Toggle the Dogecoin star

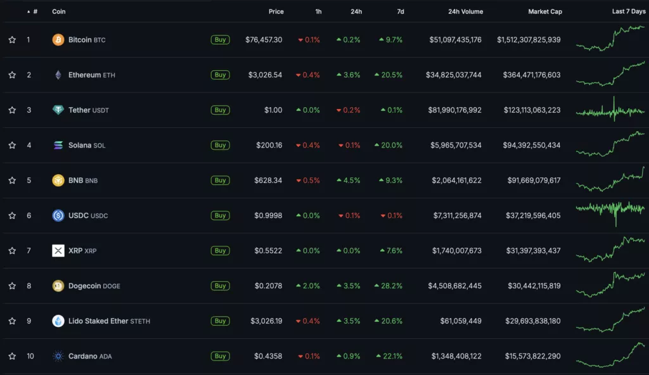pyautogui.click(x=12, y=286)
